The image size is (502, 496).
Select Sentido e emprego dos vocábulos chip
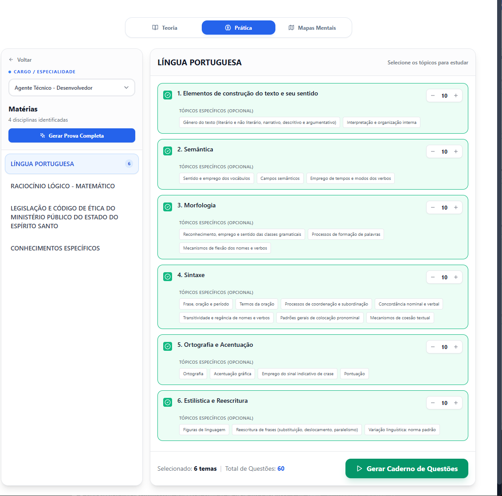tap(216, 178)
